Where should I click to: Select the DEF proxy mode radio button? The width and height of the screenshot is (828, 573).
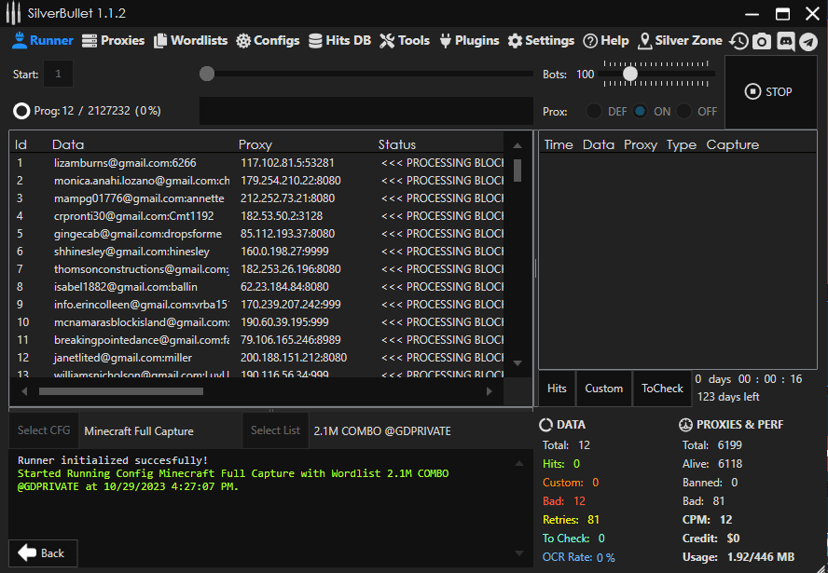593,111
